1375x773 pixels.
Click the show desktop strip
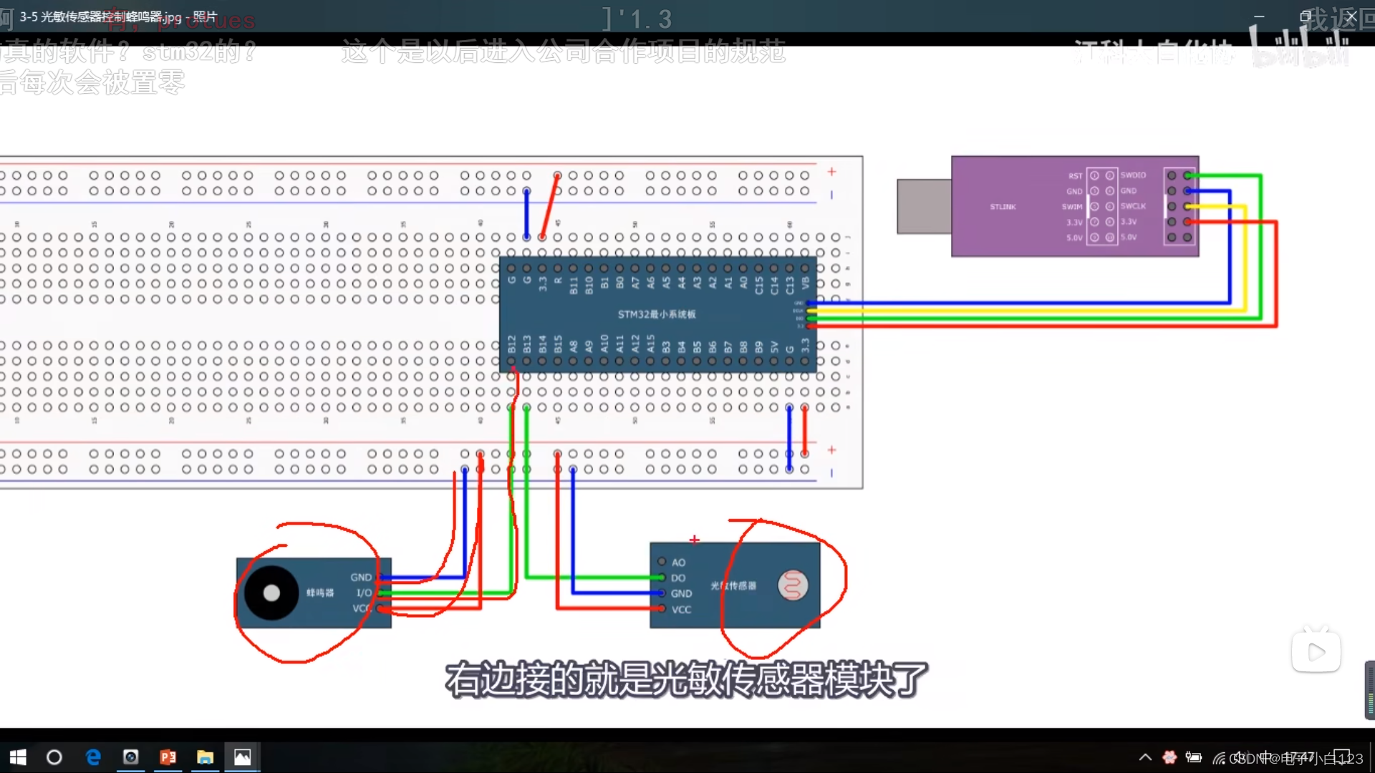tap(1372, 757)
